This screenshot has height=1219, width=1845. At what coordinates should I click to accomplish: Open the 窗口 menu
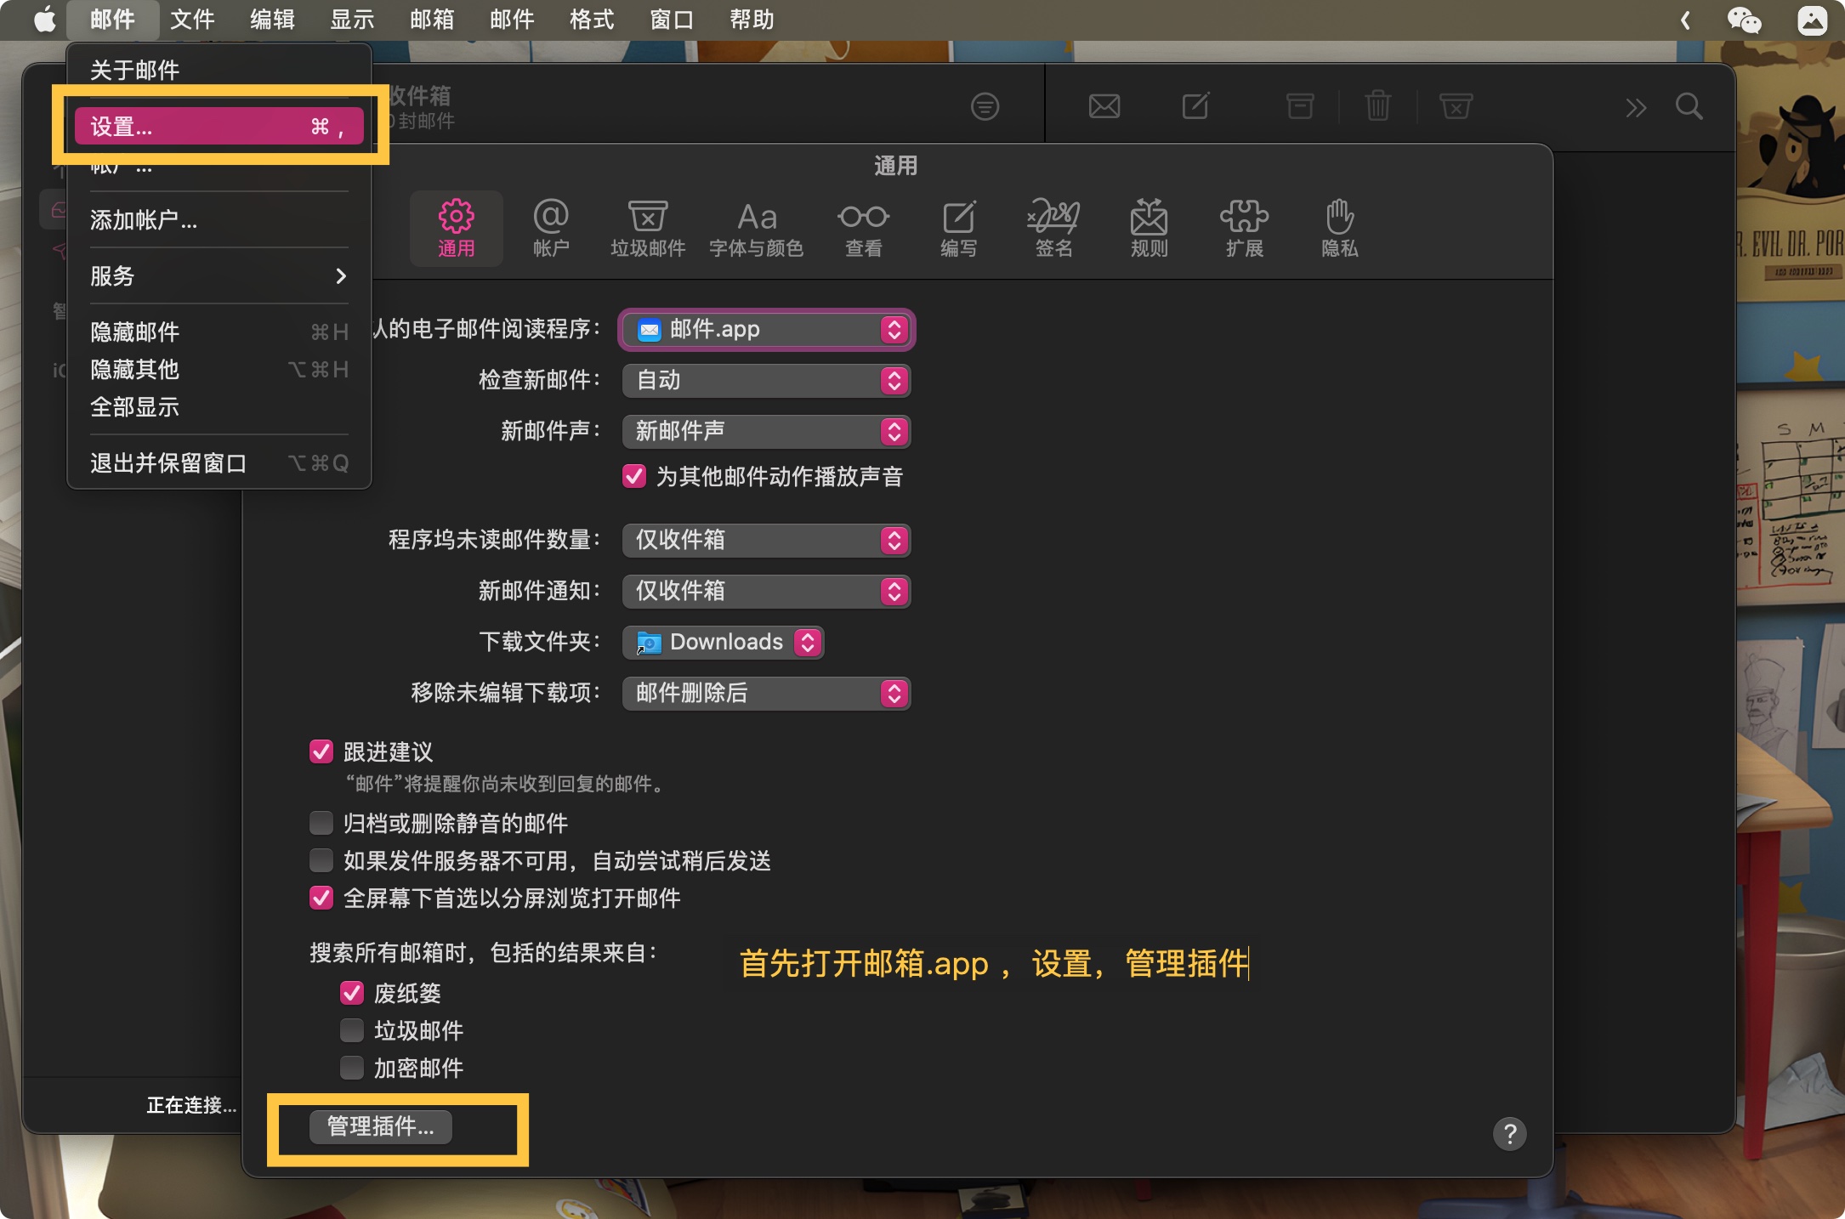point(671,20)
